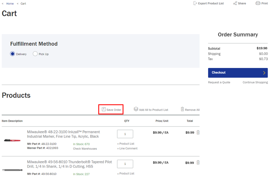Click the Export Product List icon
Viewport: 269px width, 183px height.
195,3
